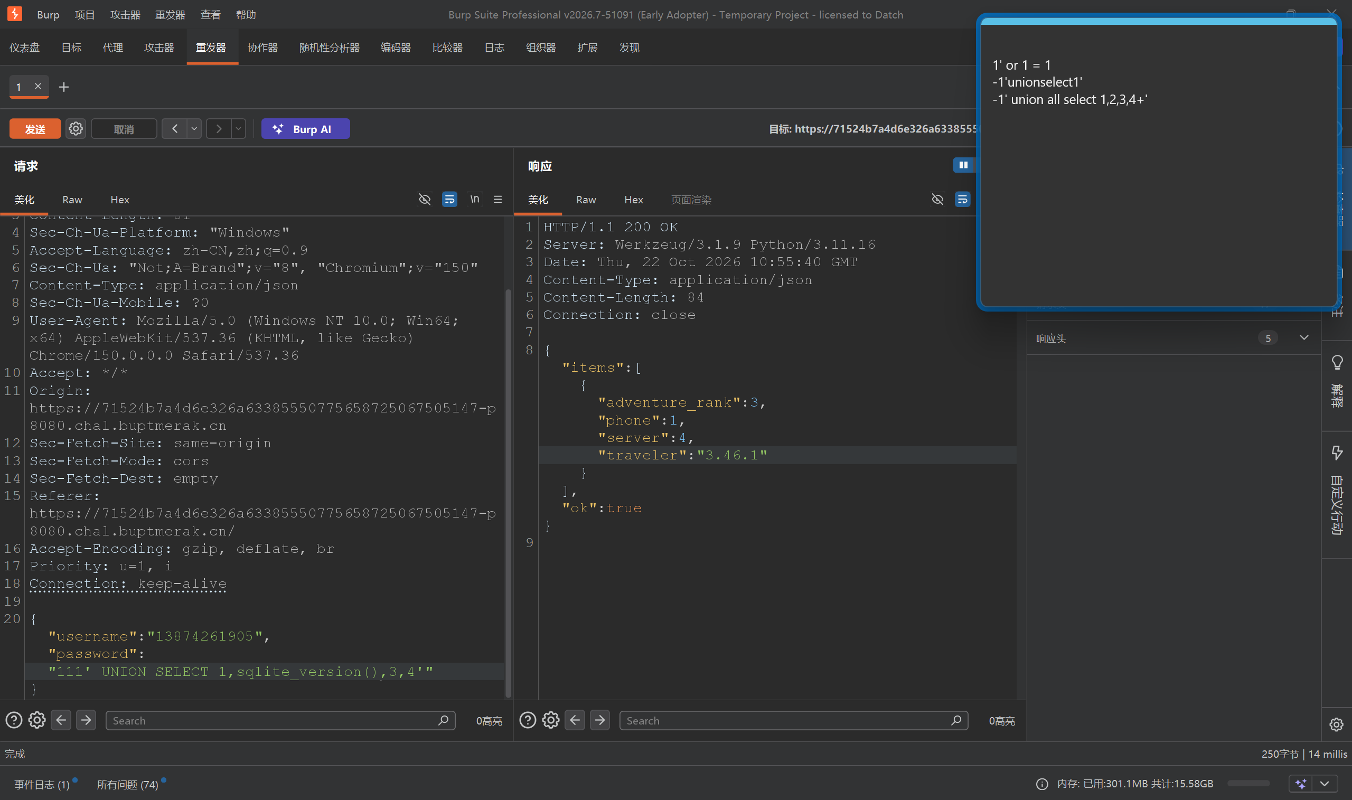The image size is (1352, 800).
Task: Click the Burp AI button
Action: (x=306, y=129)
